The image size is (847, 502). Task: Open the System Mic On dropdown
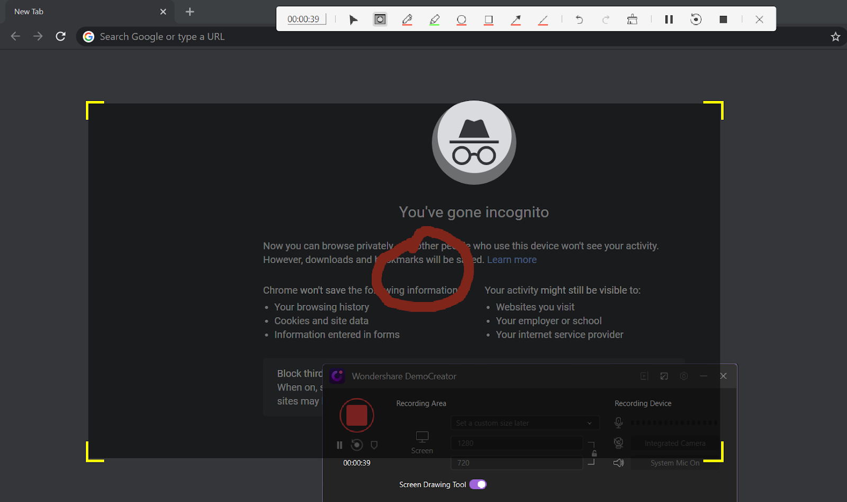[x=675, y=463]
